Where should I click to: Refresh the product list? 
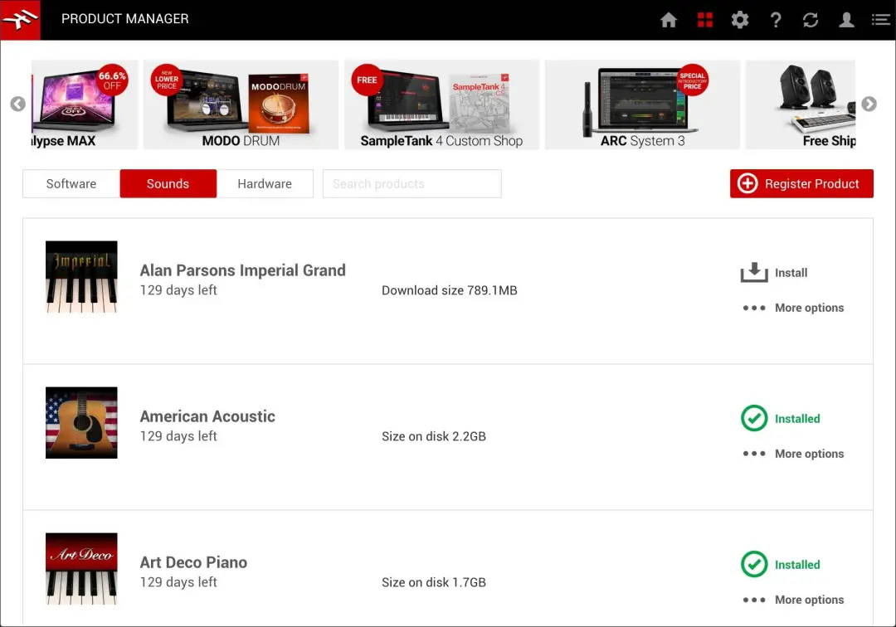[x=811, y=20]
